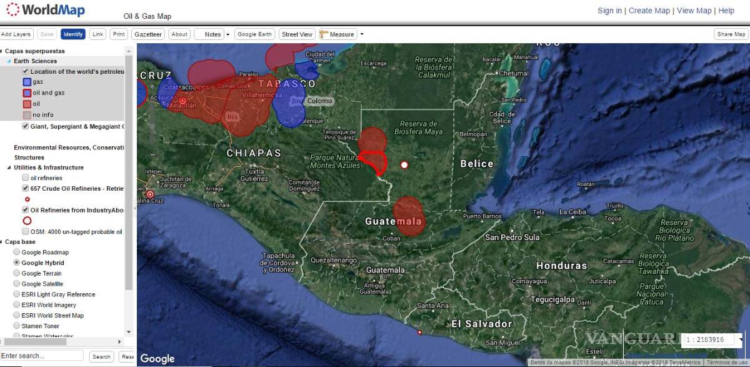Click the no info legend swatch
The height and width of the screenshot is (367, 750).
pyautogui.click(x=26, y=115)
